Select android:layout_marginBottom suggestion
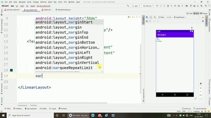Screen dimensions: 211x118 coord(69,42)
